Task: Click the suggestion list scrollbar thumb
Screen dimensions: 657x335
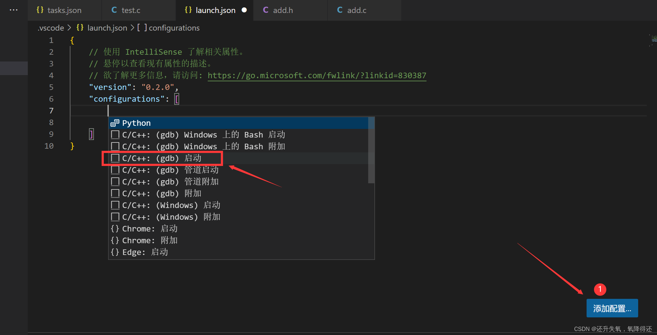Action: pyautogui.click(x=371, y=150)
